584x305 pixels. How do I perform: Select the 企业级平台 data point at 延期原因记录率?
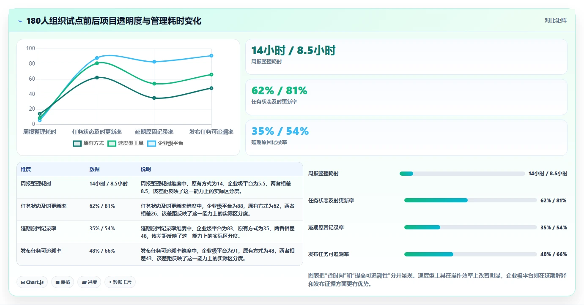pos(154,62)
